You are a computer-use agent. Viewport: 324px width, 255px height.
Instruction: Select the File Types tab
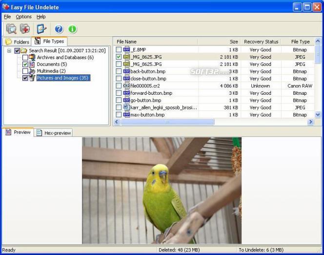click(49, 42)
